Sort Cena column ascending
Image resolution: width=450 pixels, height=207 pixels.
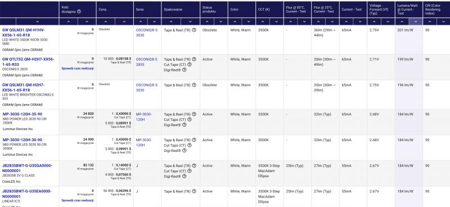tap(106, 21)
